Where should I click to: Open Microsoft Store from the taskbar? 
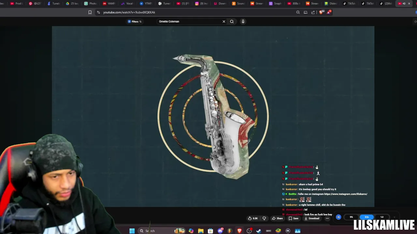(210, 231)
